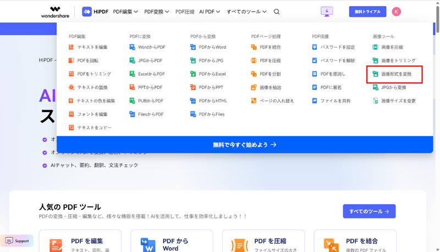Viewport: 440px width, 252px height.
Task: Click the パスワードを設定 icon
Action: pyautogui.click(x=315, y=47)
